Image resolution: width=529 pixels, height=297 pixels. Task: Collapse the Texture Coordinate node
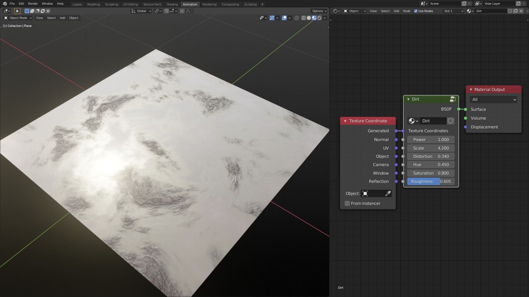tap(345, 121)
